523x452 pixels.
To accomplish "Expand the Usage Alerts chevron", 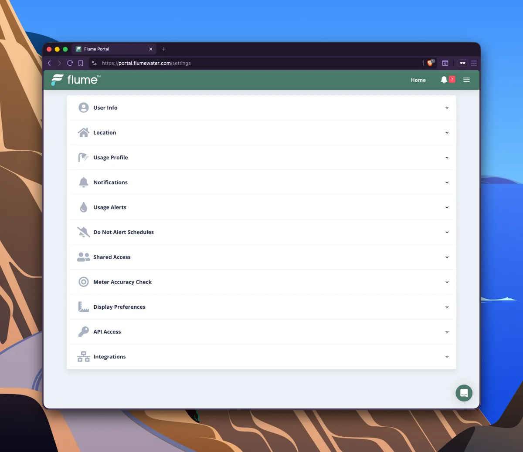I will [x=447, y=207].
